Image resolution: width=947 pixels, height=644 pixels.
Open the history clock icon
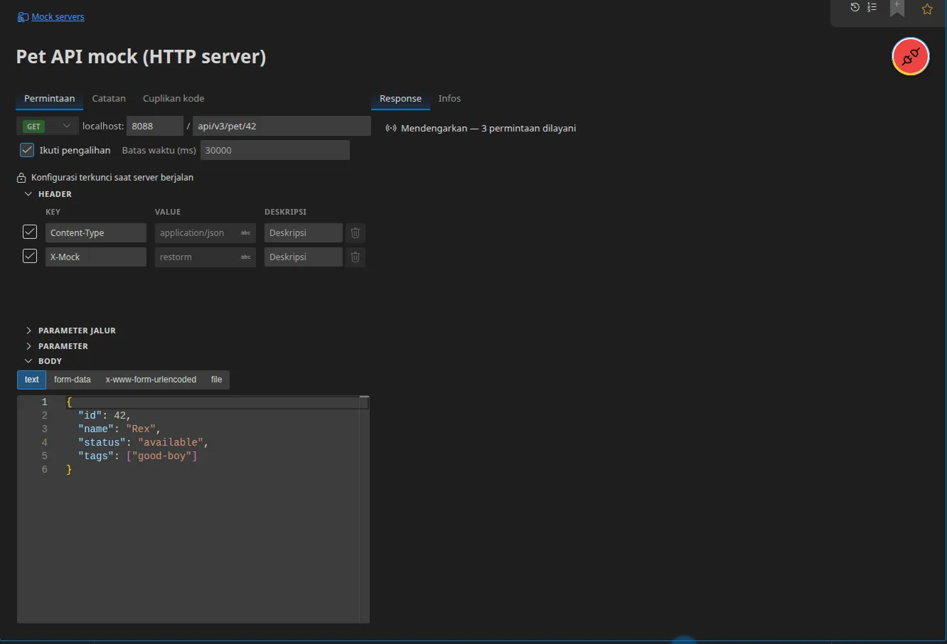coord(855,8)
